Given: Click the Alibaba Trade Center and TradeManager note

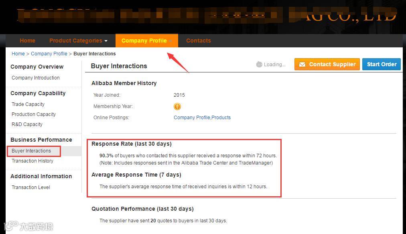Looking at the screenshot, I should pyautogui.click(x=186, y=163).
